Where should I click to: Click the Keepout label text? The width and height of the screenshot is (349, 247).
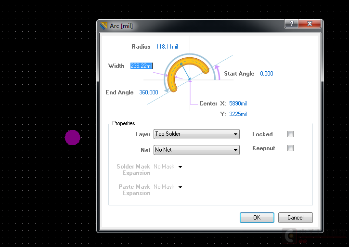coord(263,148)
